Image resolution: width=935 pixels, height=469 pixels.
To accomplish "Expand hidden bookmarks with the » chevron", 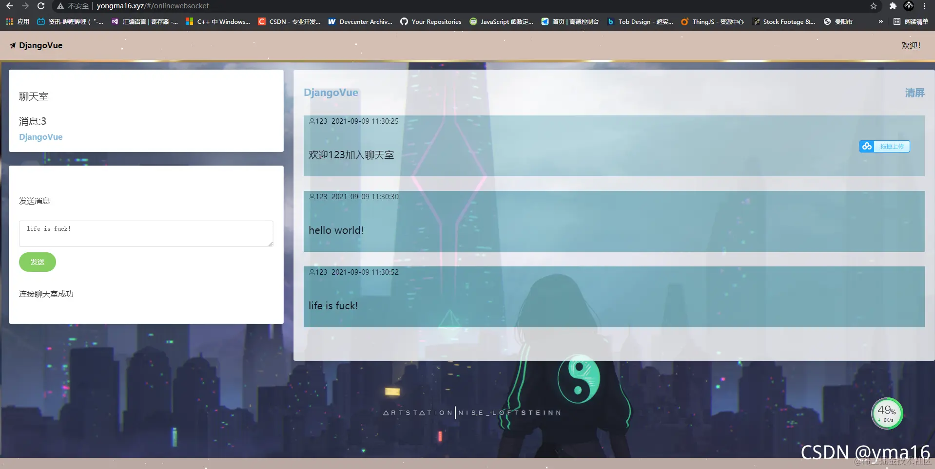I will 880,21.
